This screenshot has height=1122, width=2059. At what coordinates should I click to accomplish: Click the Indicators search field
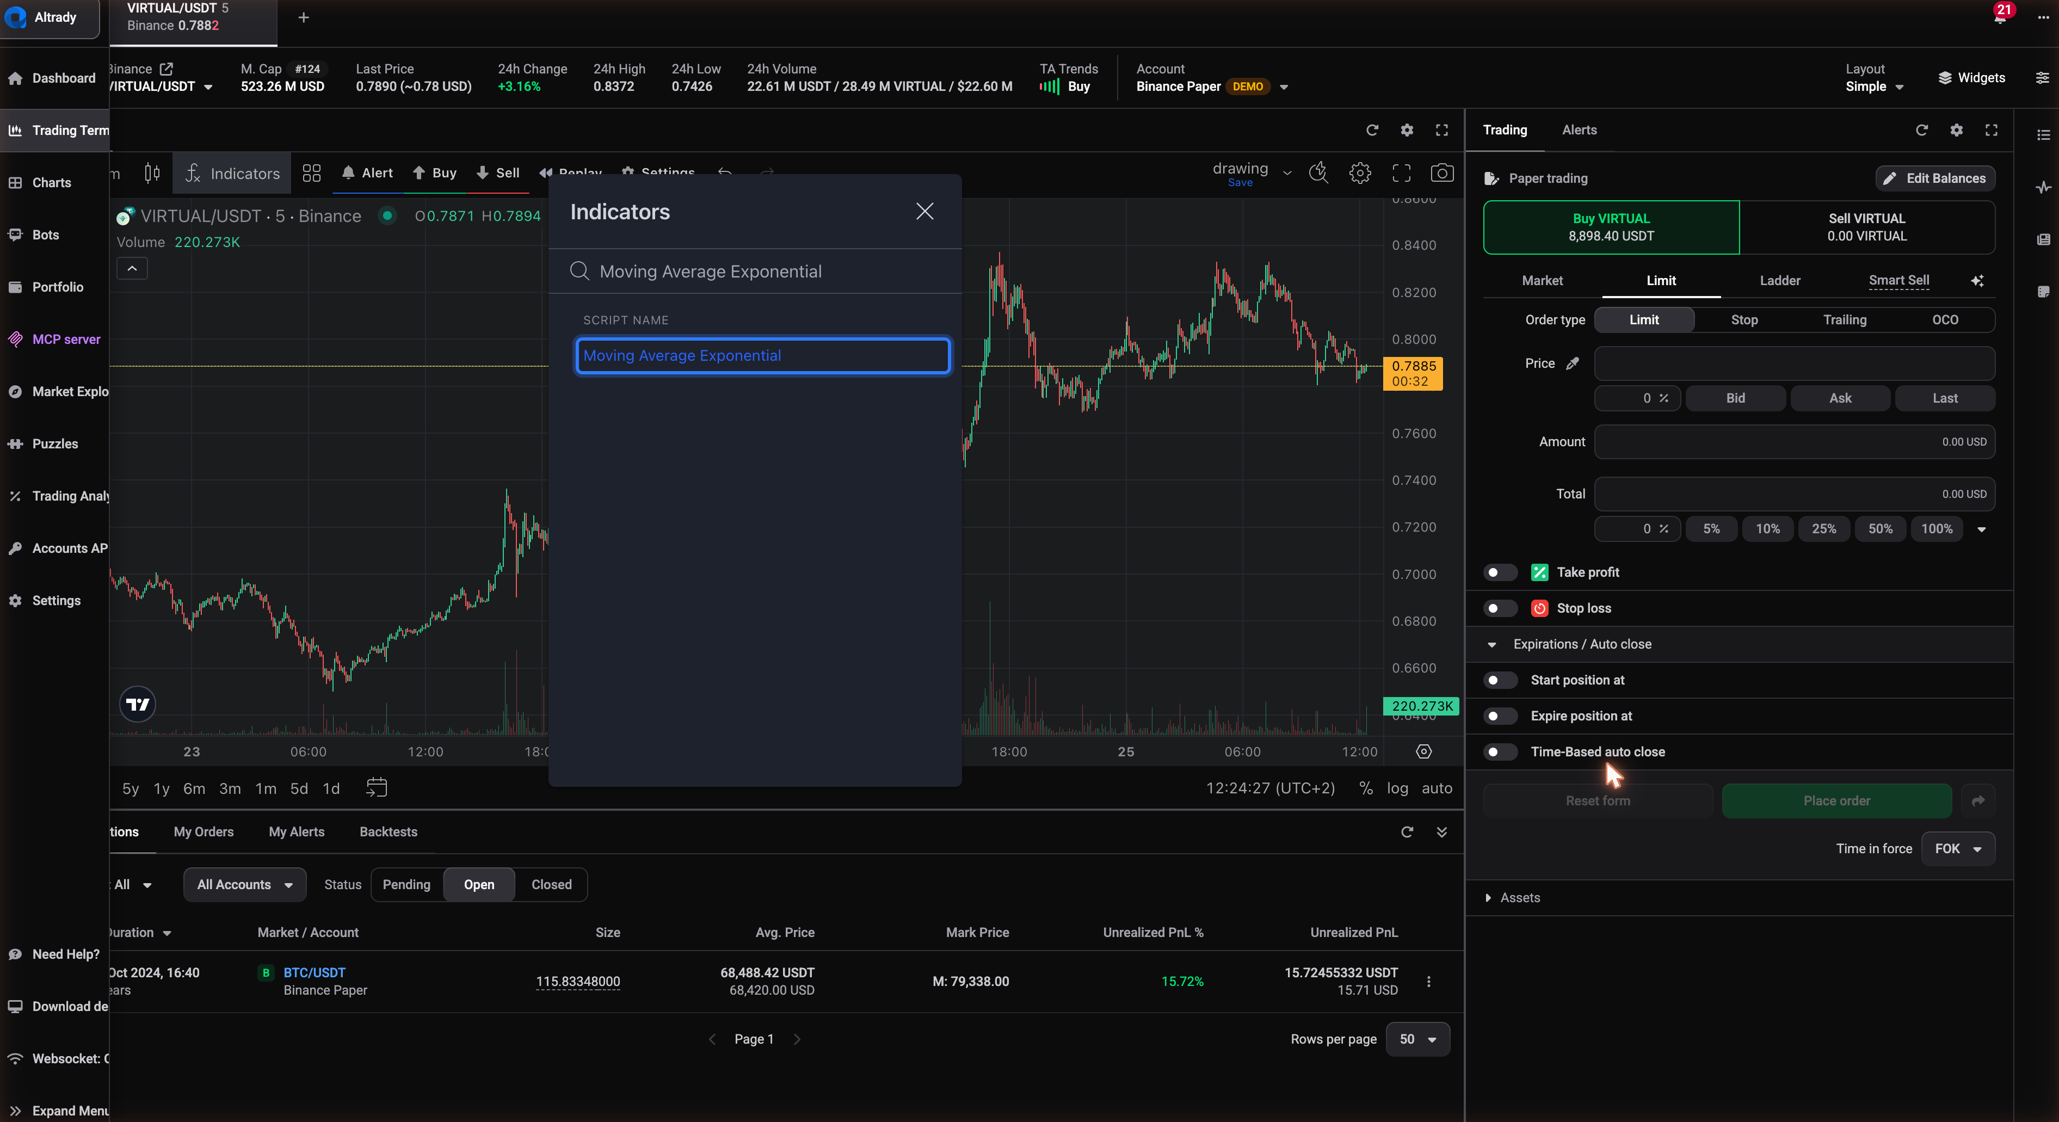(755, 271)
